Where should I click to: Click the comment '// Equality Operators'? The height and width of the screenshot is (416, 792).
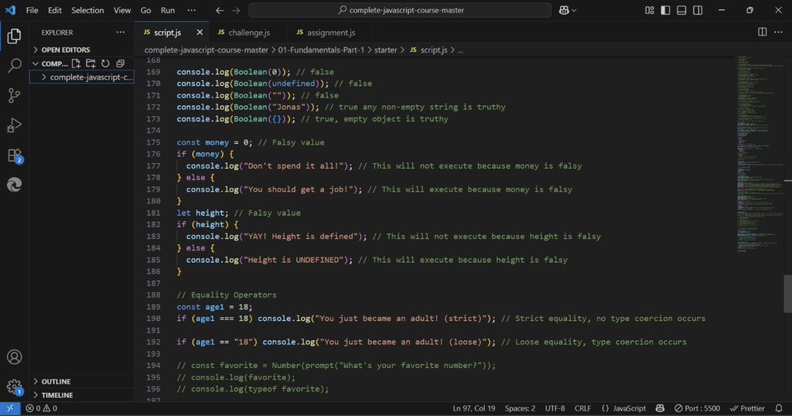coord(227,295)
